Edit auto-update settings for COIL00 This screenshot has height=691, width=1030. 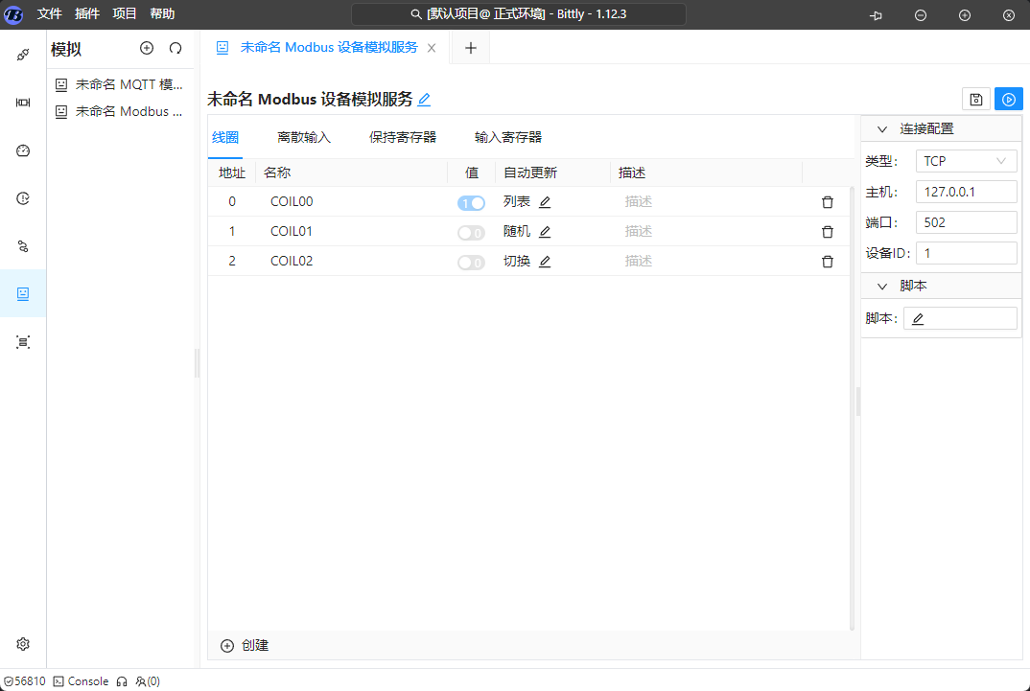pyautogui.click(x=545, y=202)
